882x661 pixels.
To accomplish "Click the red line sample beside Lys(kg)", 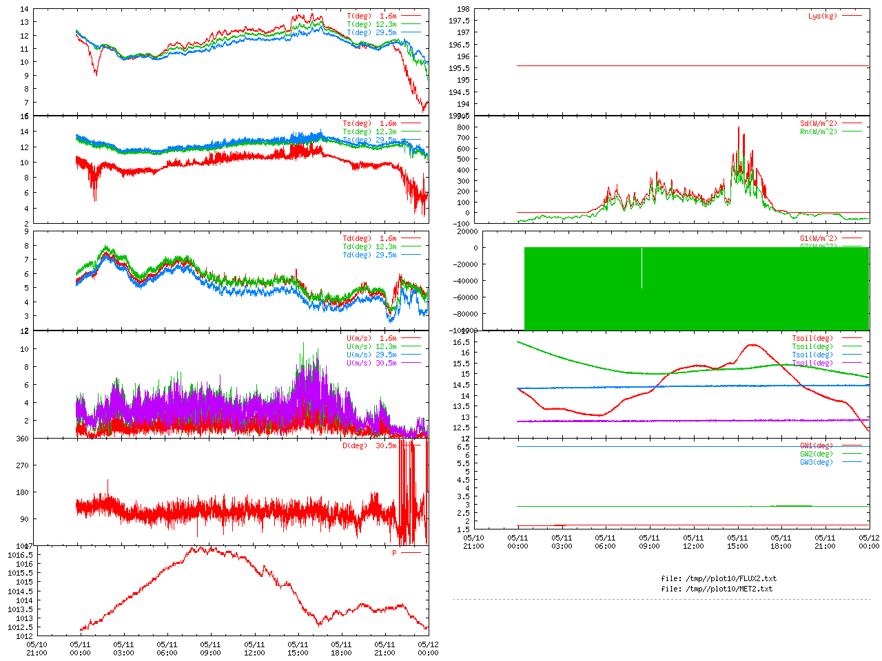I will 852,16.
